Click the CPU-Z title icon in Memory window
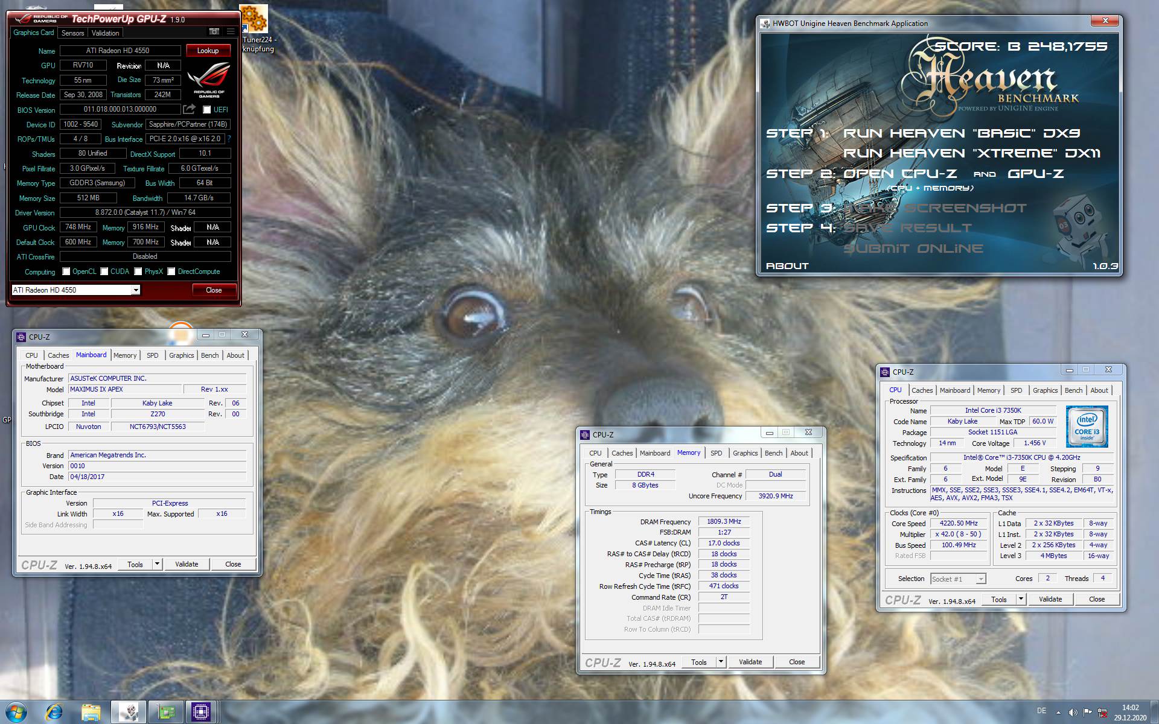 tap(585, 434)
